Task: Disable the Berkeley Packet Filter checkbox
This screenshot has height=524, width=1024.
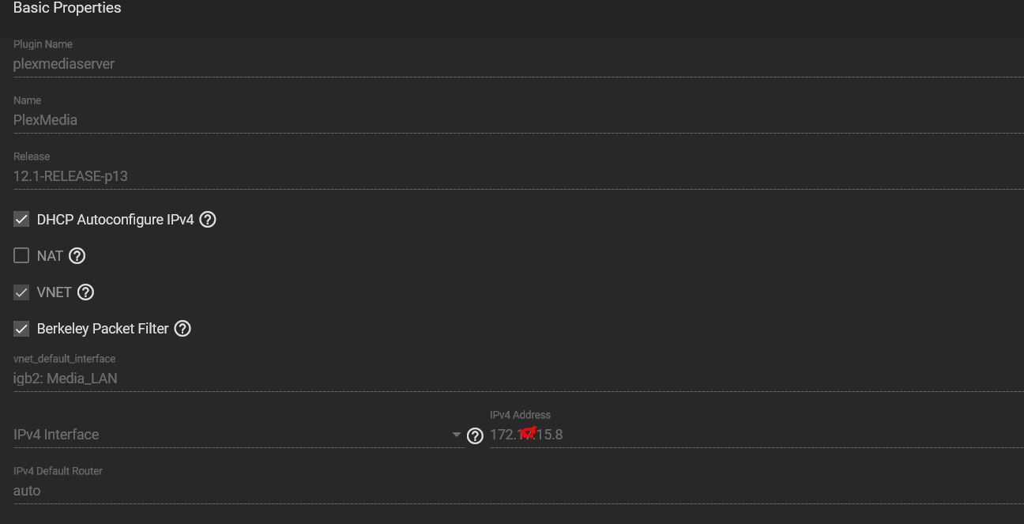Action: pos(21,329)
